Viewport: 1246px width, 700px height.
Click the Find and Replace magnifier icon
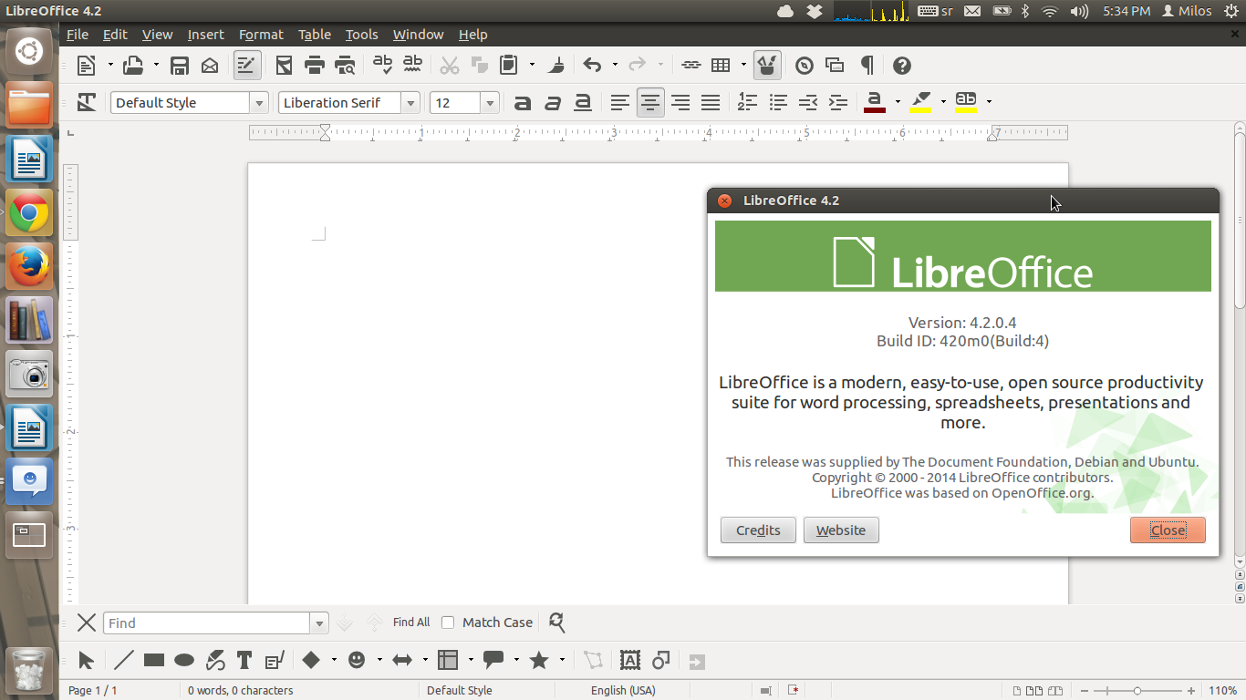[x=556, y=623]
